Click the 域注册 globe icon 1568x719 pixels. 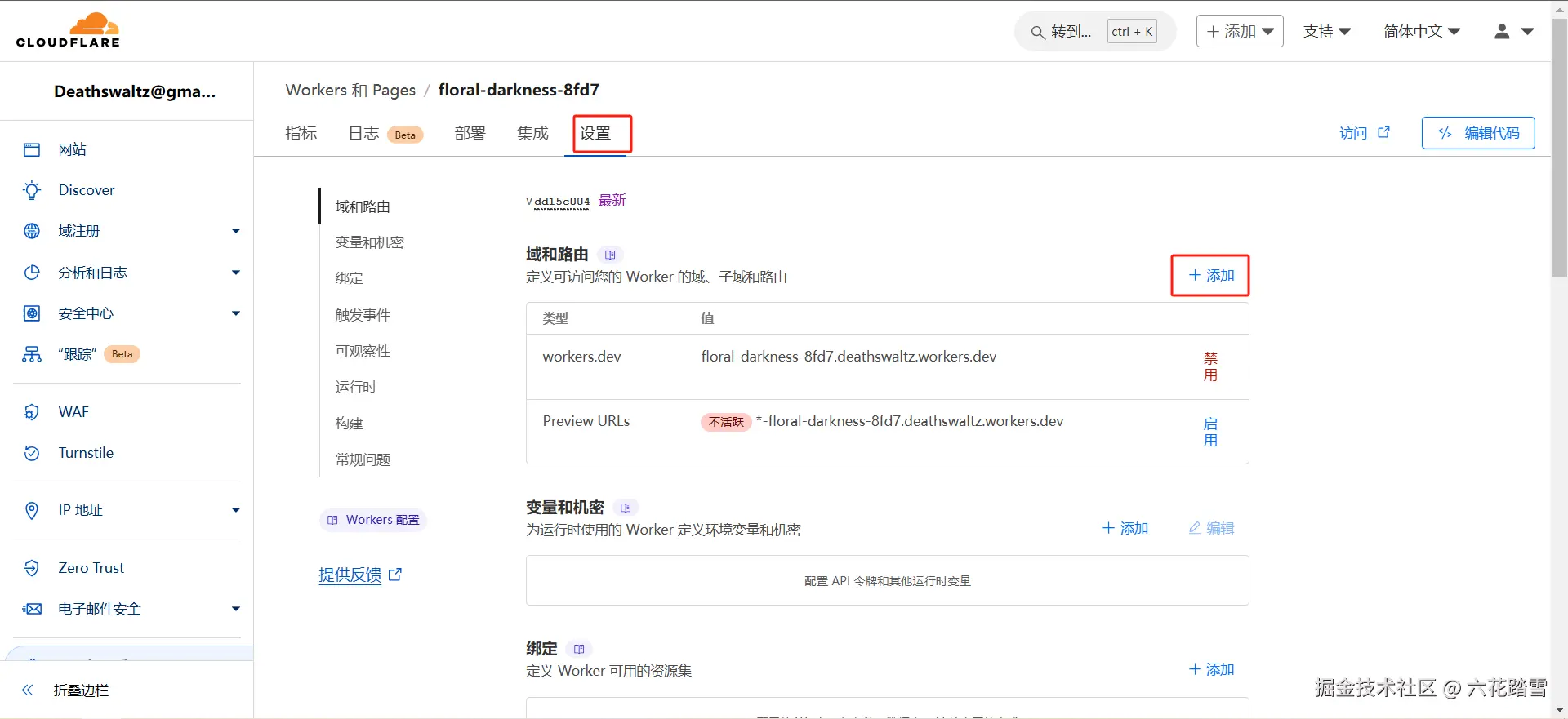pyautogui.click(x=32, y=231)
